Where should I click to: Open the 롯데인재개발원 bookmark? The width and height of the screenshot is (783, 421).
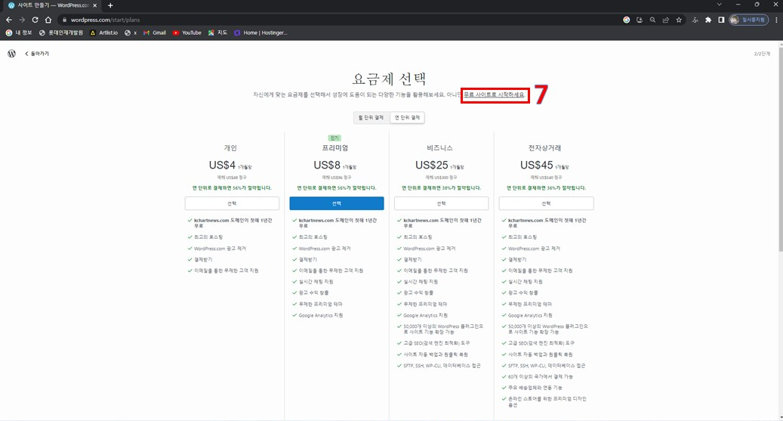pyautogui.click(x=61, y=33)
